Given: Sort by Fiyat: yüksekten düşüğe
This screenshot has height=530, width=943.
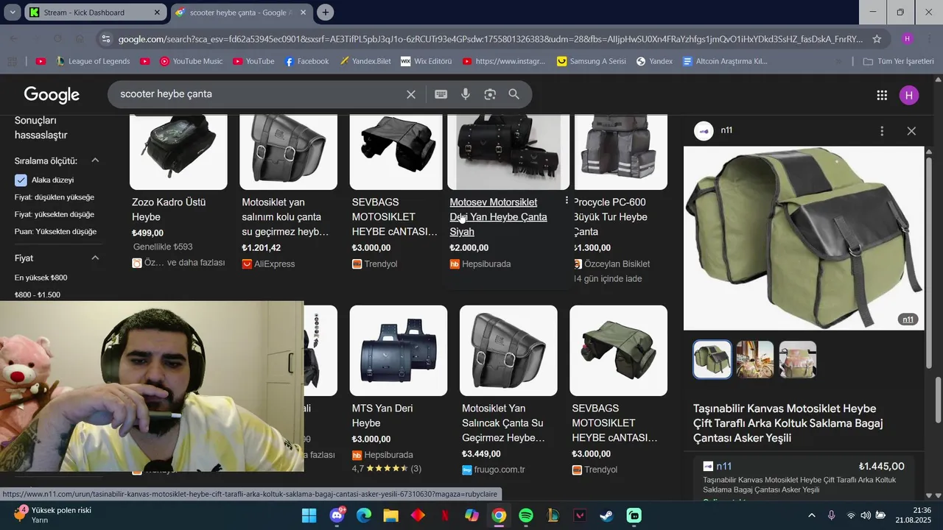Looking at the screenshot, I should pos(55,214).
